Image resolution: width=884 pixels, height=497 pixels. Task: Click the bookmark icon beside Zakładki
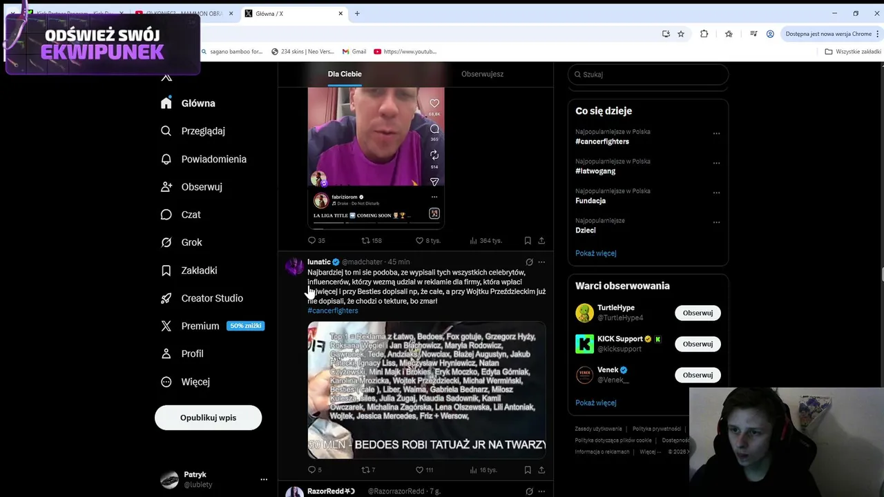click(x=166, y=271)
